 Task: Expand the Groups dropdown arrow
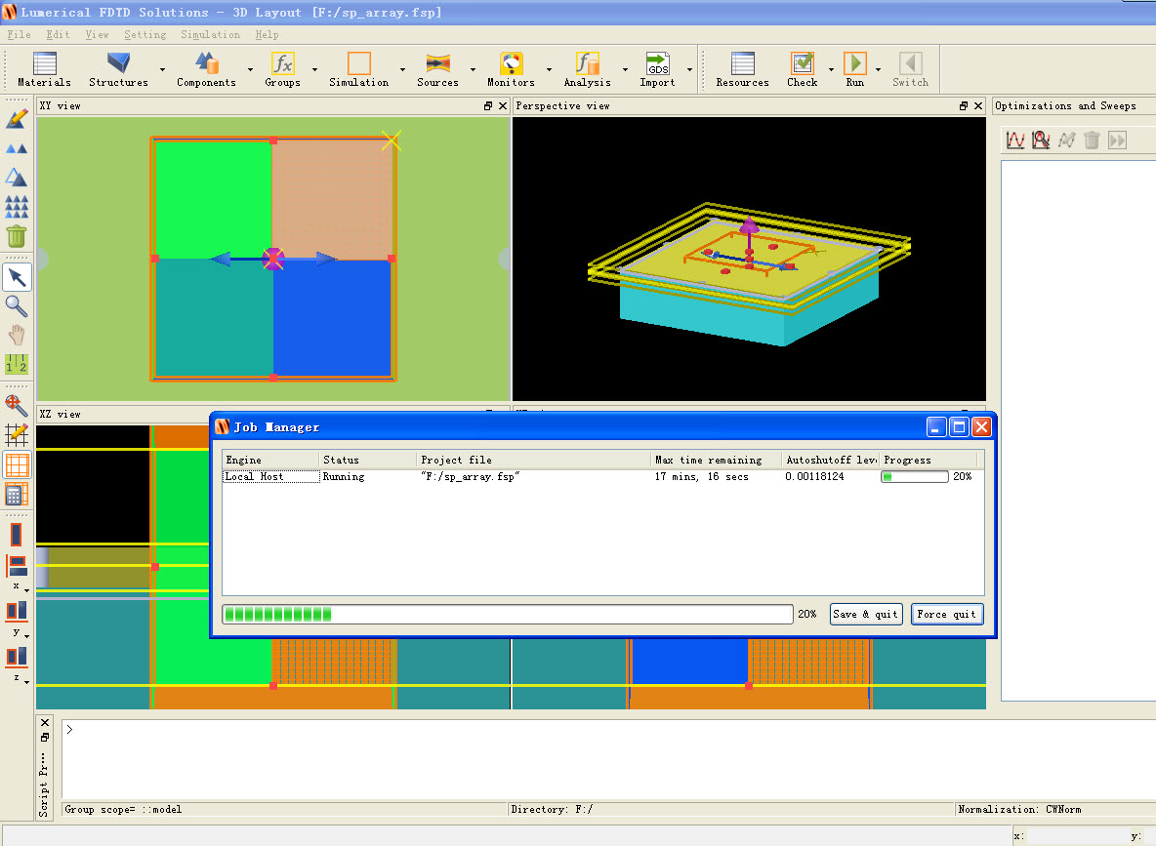[314, 70]
